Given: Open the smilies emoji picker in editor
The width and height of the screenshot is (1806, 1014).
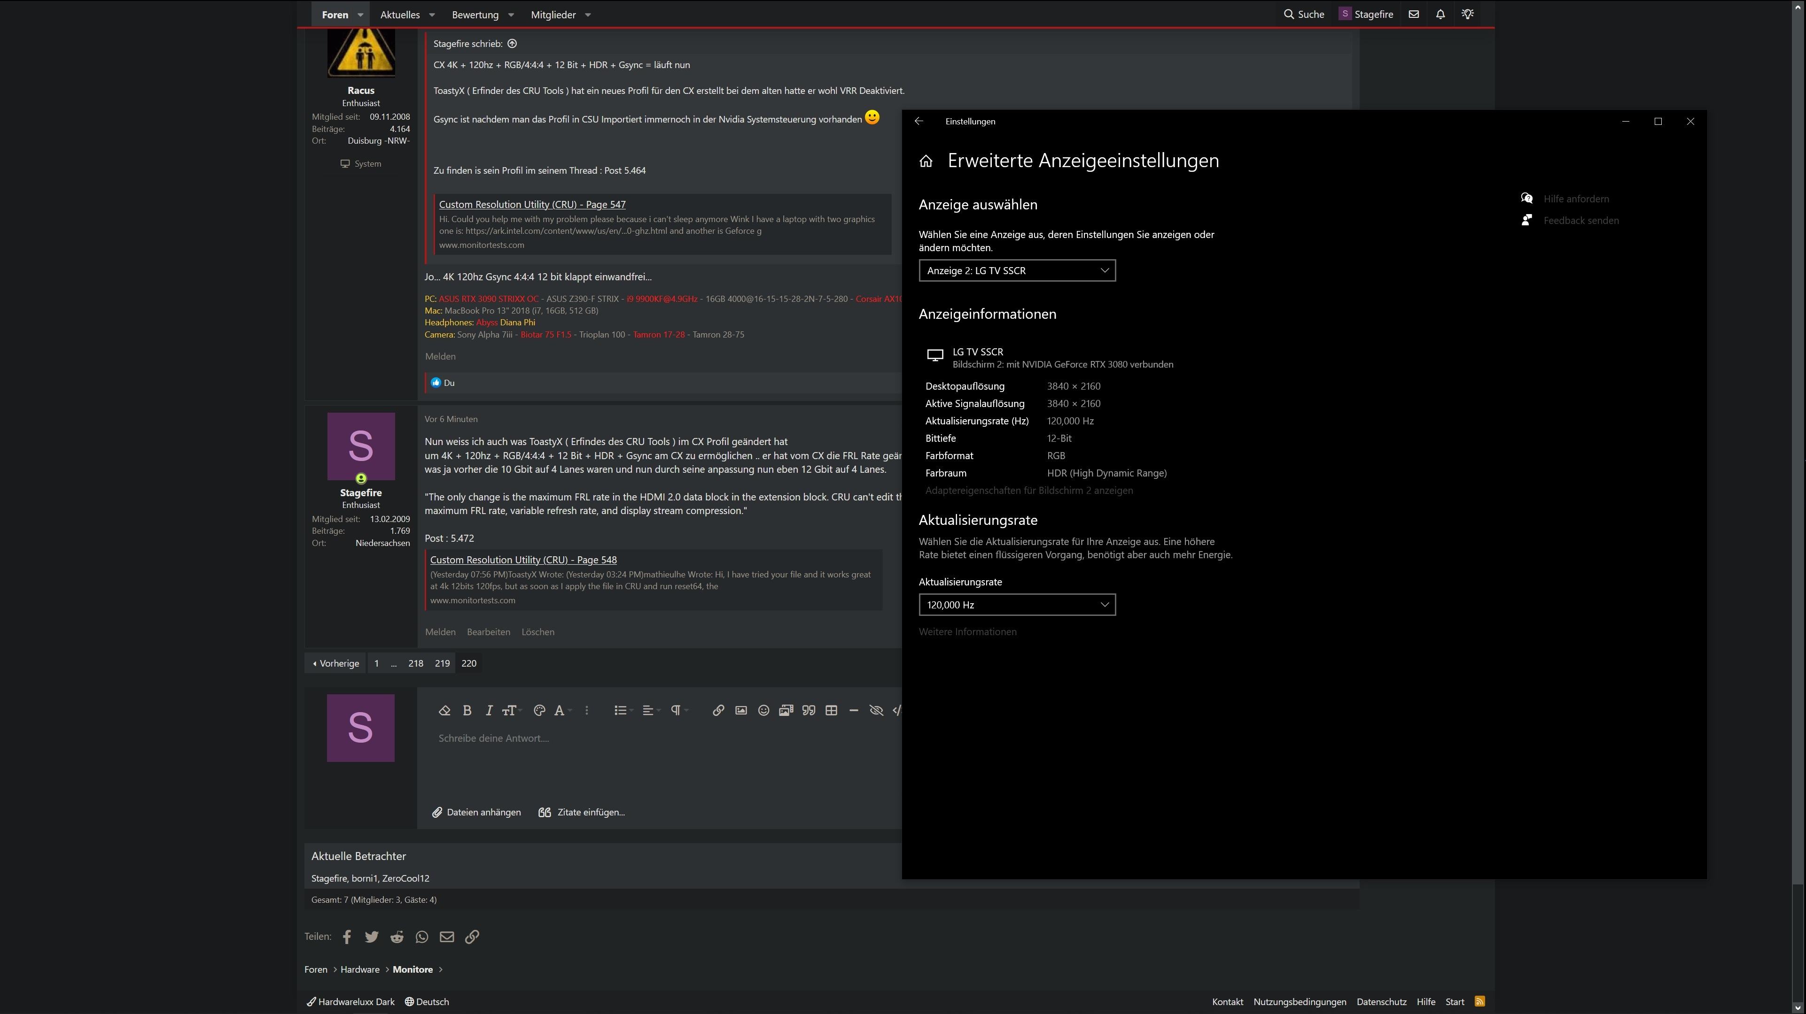Looking at the screenshot, I should (763, 711).
